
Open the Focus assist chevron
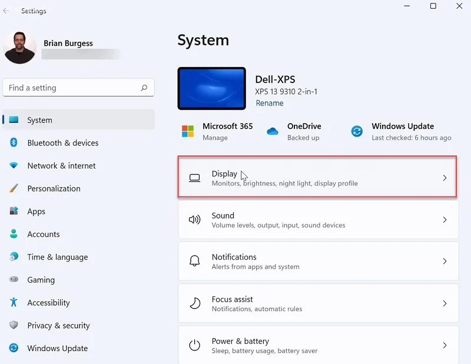click(445, 303)
